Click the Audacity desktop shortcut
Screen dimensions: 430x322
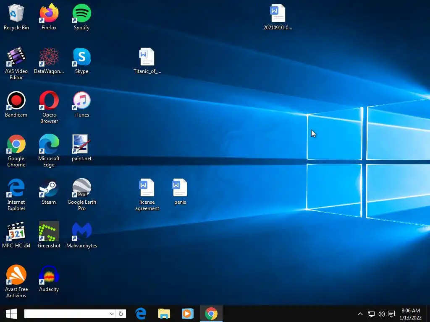[49, 278]
